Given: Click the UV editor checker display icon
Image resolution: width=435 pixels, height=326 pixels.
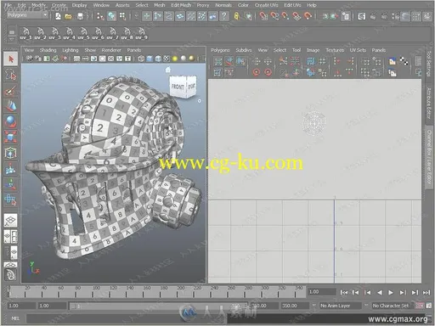Looking at the screenshot, I should pyautogui.click(x=404, y=61).
